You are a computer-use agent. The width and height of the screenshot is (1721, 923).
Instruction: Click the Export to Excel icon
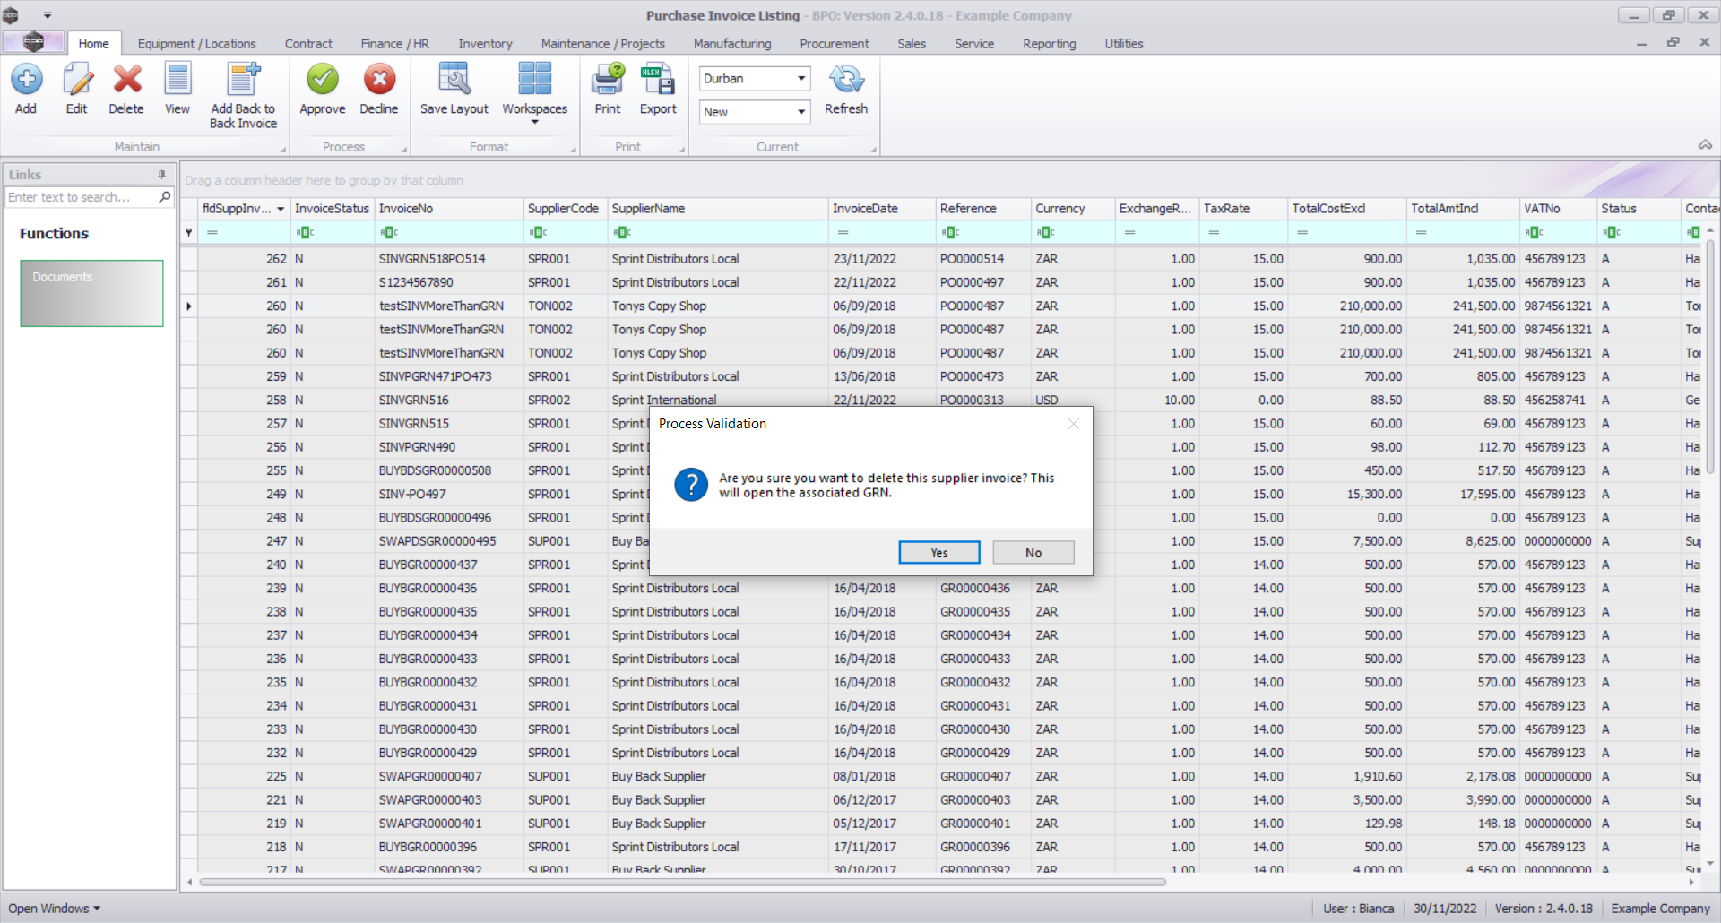[x=658, y=81]
